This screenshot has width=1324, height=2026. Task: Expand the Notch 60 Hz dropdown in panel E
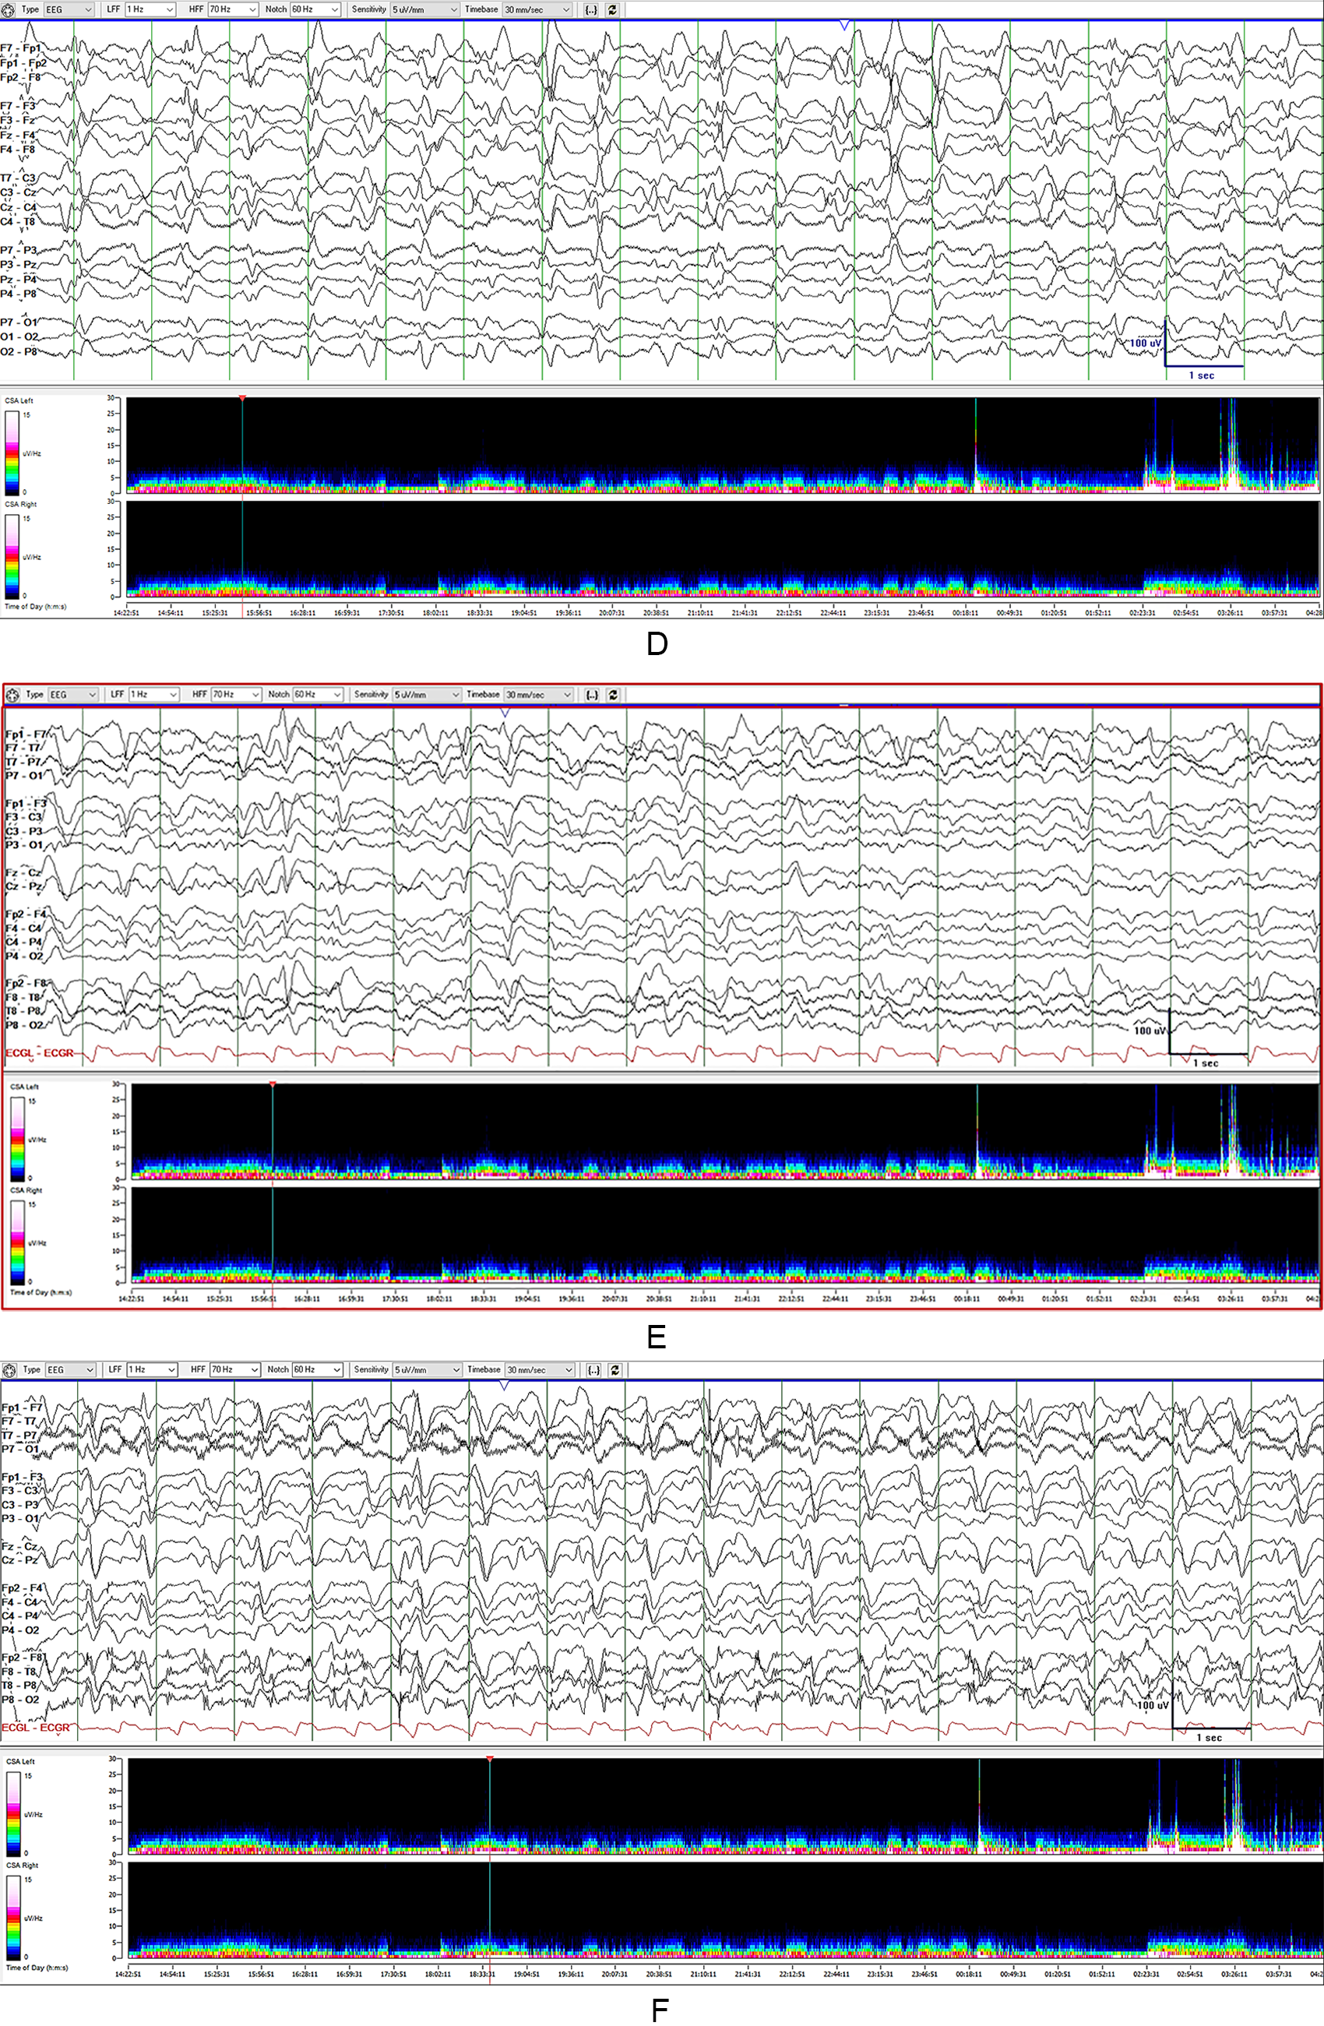tap(319, 695)
